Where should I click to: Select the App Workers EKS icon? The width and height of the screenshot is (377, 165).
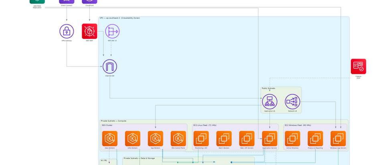tap(156, 139)
